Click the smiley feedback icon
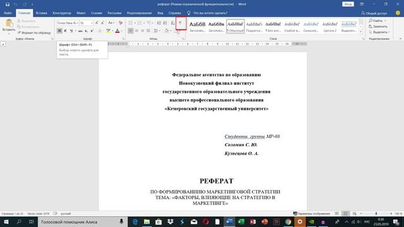 pyautogui.click(x=398, y=13)
